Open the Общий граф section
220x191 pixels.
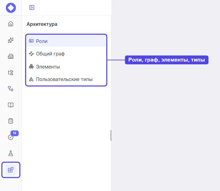click(x=66, y=54)
